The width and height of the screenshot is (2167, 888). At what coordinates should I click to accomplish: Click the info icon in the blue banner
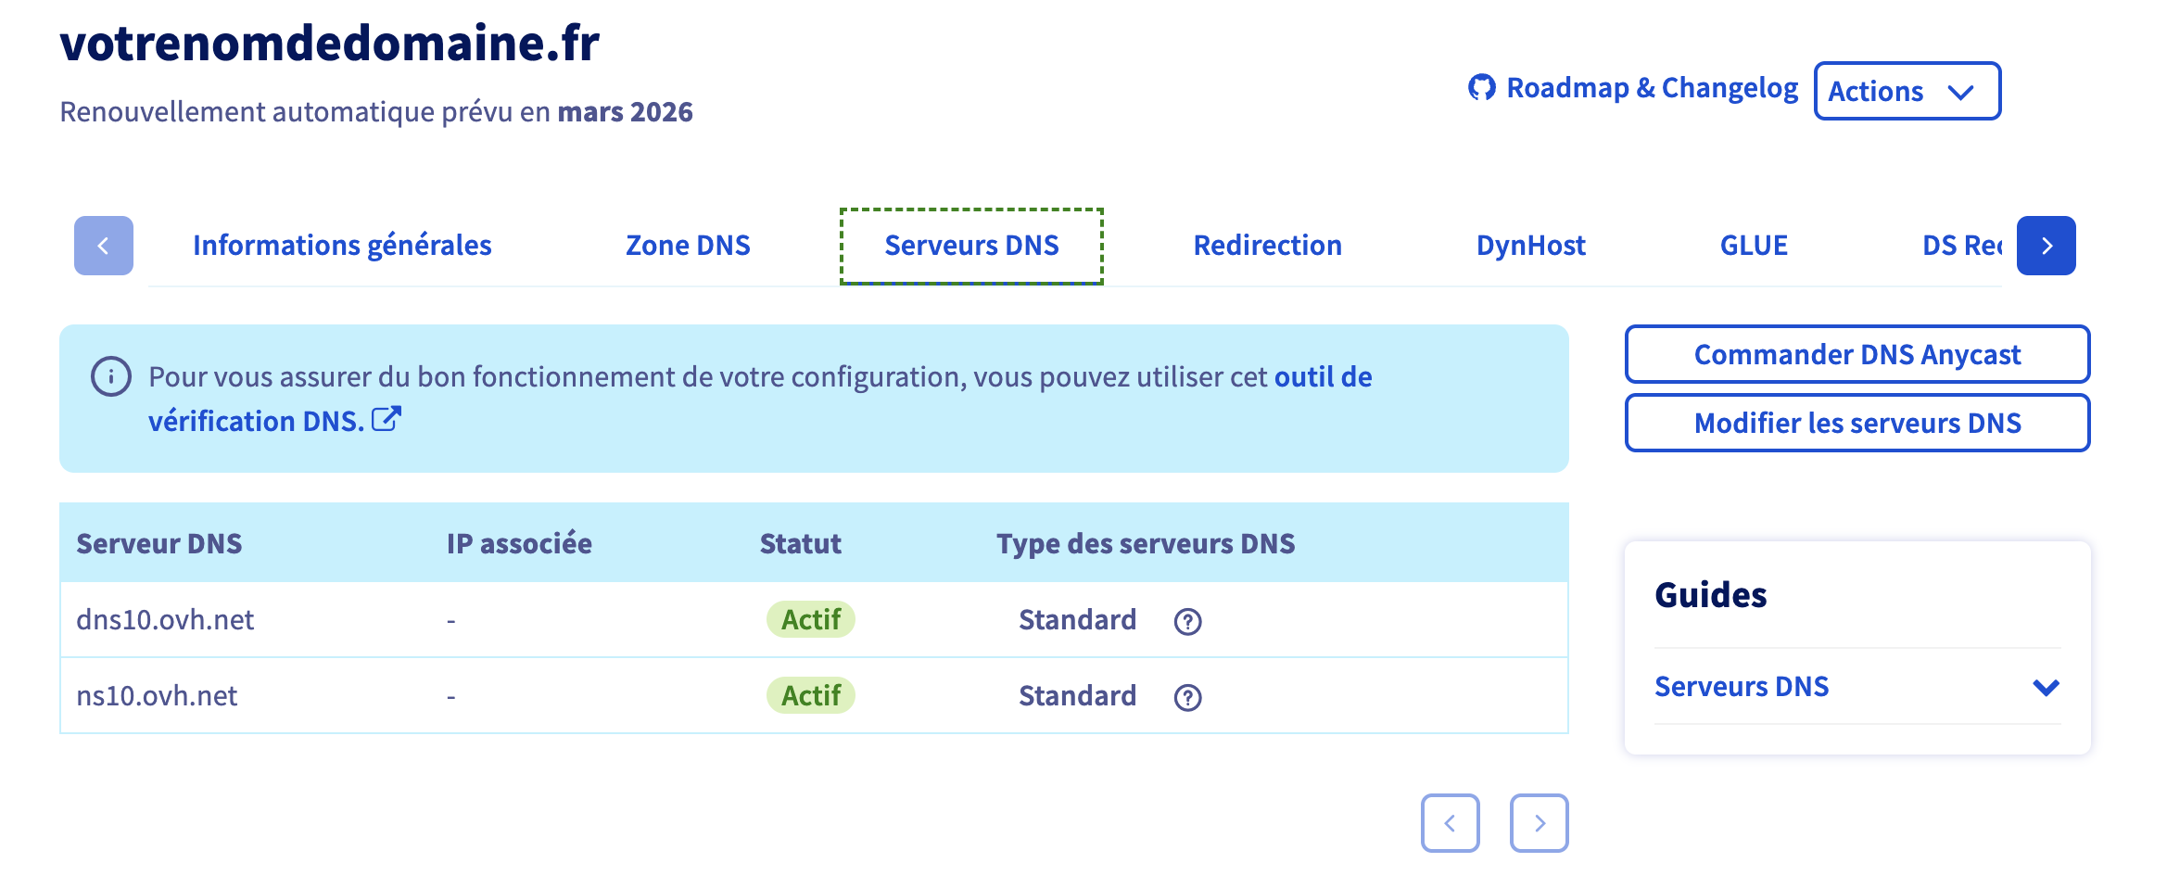pos(111,376)
